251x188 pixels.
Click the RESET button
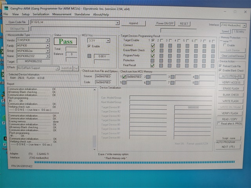[184, 23]
